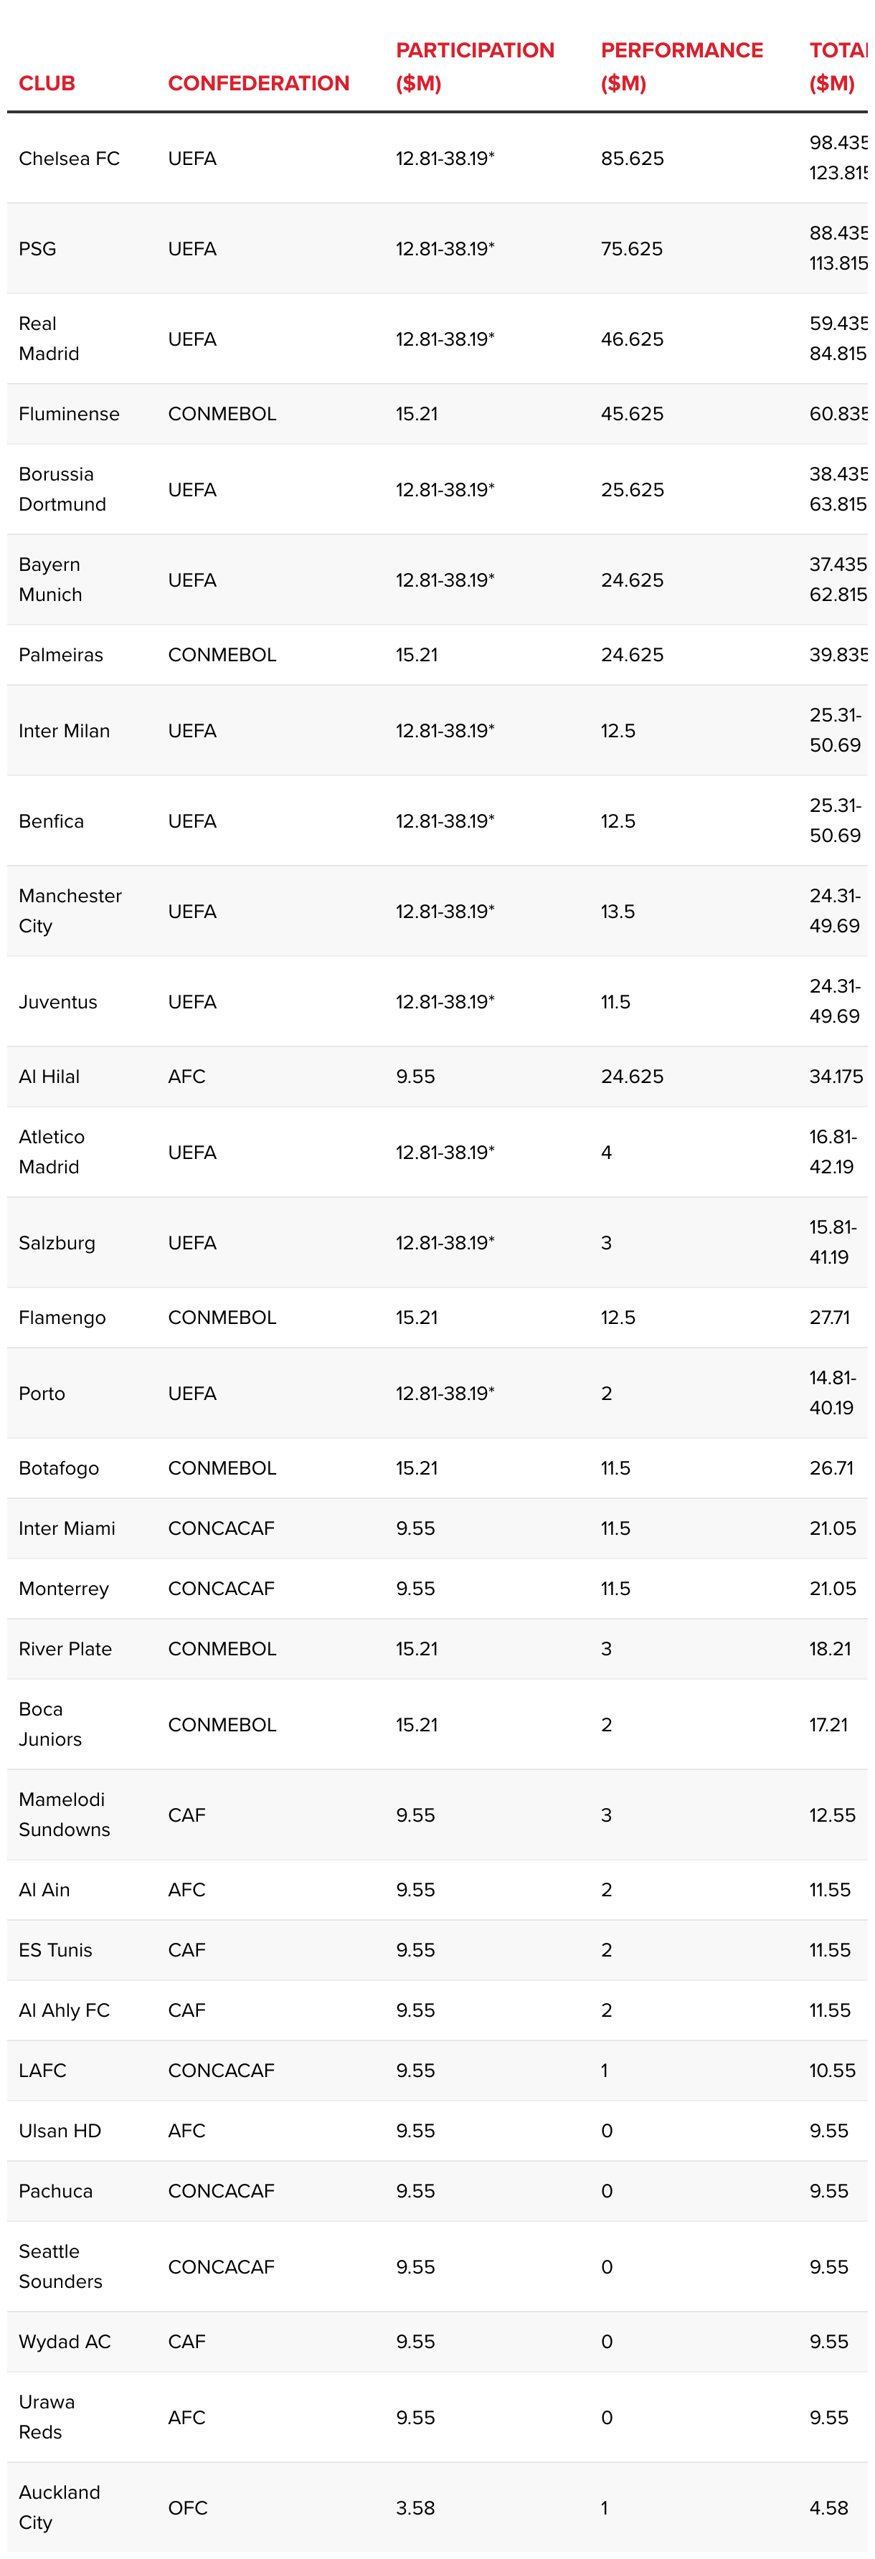Select the Borussia Dortmund club name
Image resolution: width=875 pixels, height=2559 pixels.
(62, 490)
